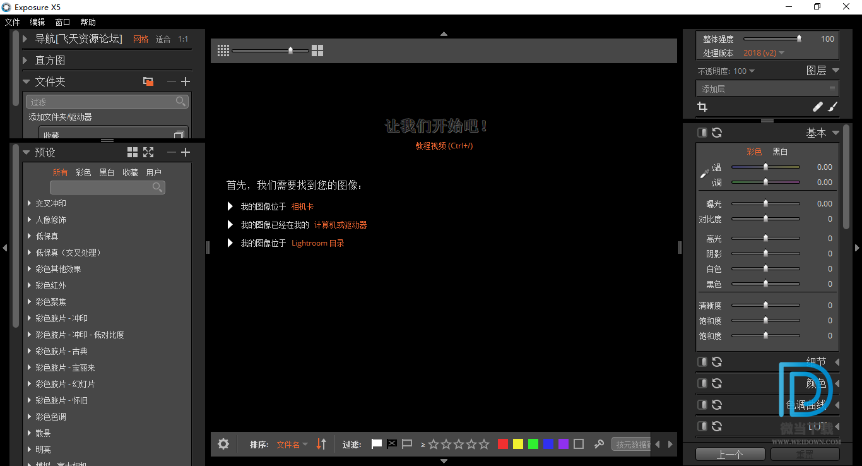
Task: Switch presets to the 黑白 tab
Action: pos(107,172)
